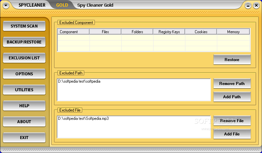Click the EXIT sidebar button
The image size is (262, 153).
click(24, 137)
